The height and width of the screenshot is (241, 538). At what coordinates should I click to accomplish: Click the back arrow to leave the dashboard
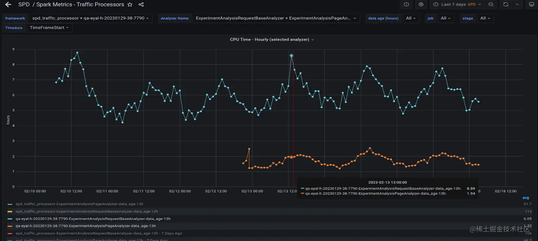point(8,5)
